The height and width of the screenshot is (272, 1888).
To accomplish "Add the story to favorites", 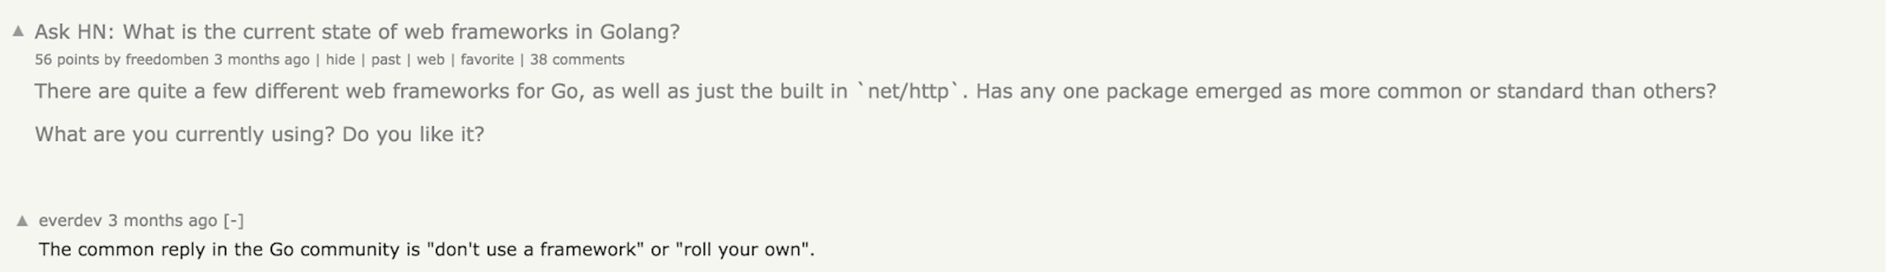I will pos(487,60).
